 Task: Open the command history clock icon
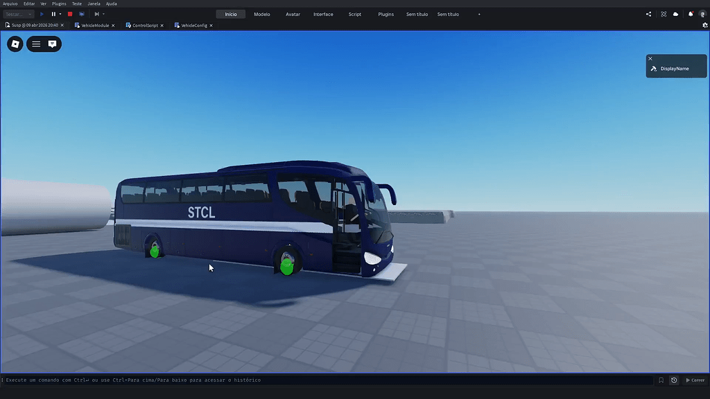[x=674, y=380]
